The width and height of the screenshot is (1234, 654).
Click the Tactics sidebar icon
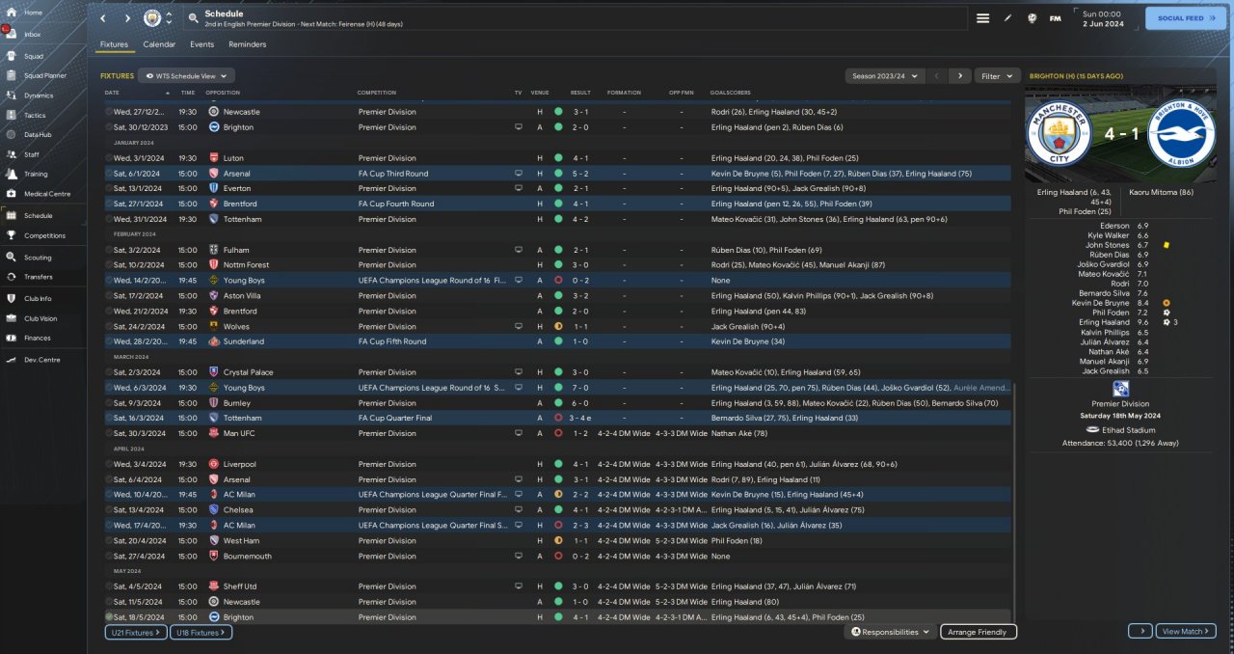point(12,115)
